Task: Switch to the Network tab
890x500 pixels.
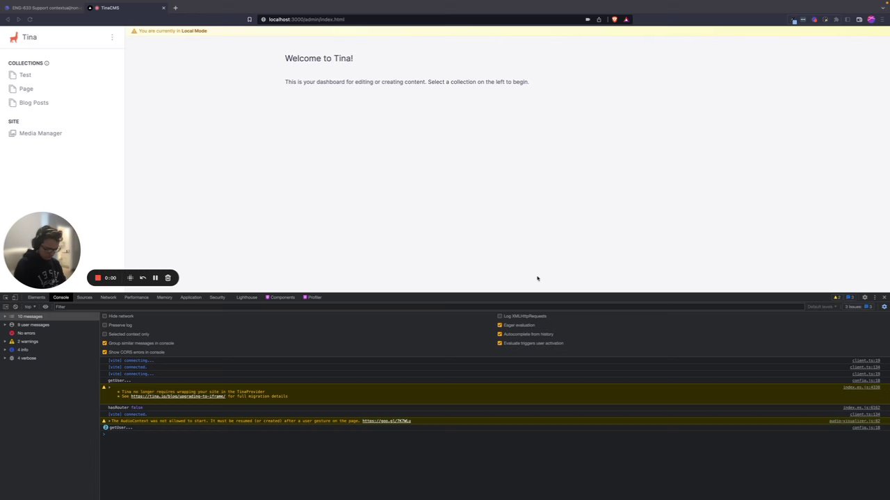Action: 108,297
